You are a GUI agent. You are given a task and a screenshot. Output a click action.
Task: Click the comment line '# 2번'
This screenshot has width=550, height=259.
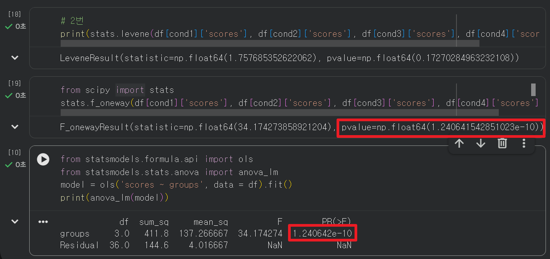click(x=72, y=21)
